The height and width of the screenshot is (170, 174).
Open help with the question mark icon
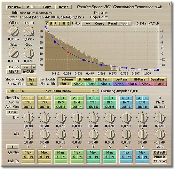coord(169,5)
